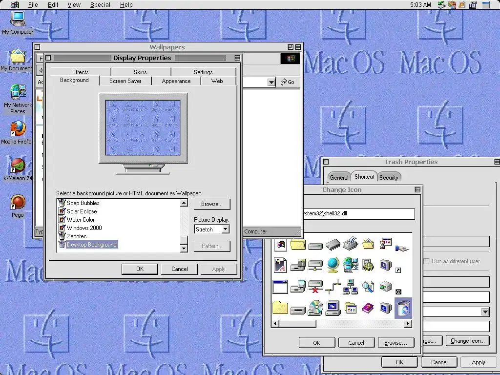
Task: Expand the Wallpapers address bar dropdown
Action: tap(271, 82)
